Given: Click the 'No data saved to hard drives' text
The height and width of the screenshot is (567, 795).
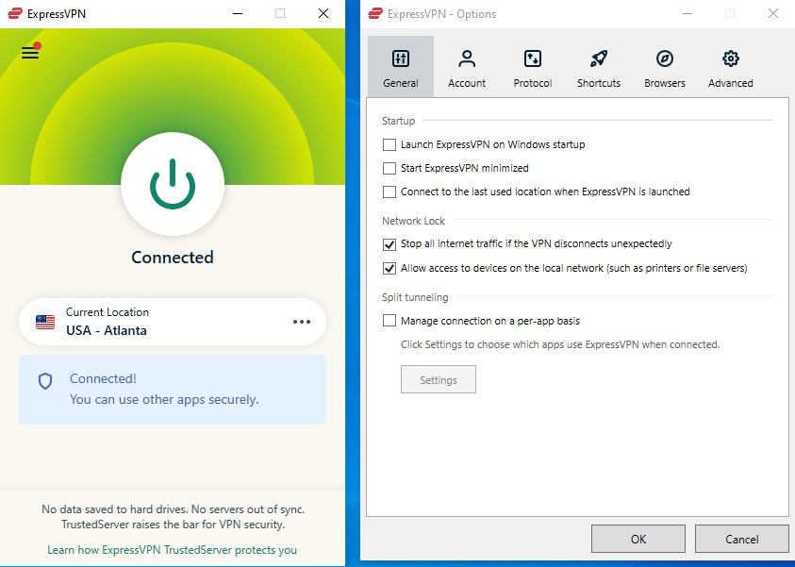Looking at the screenshot, I should coord(173,509).
